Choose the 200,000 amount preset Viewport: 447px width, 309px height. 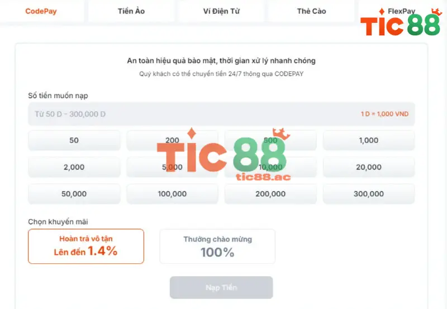tap(270, 194)
